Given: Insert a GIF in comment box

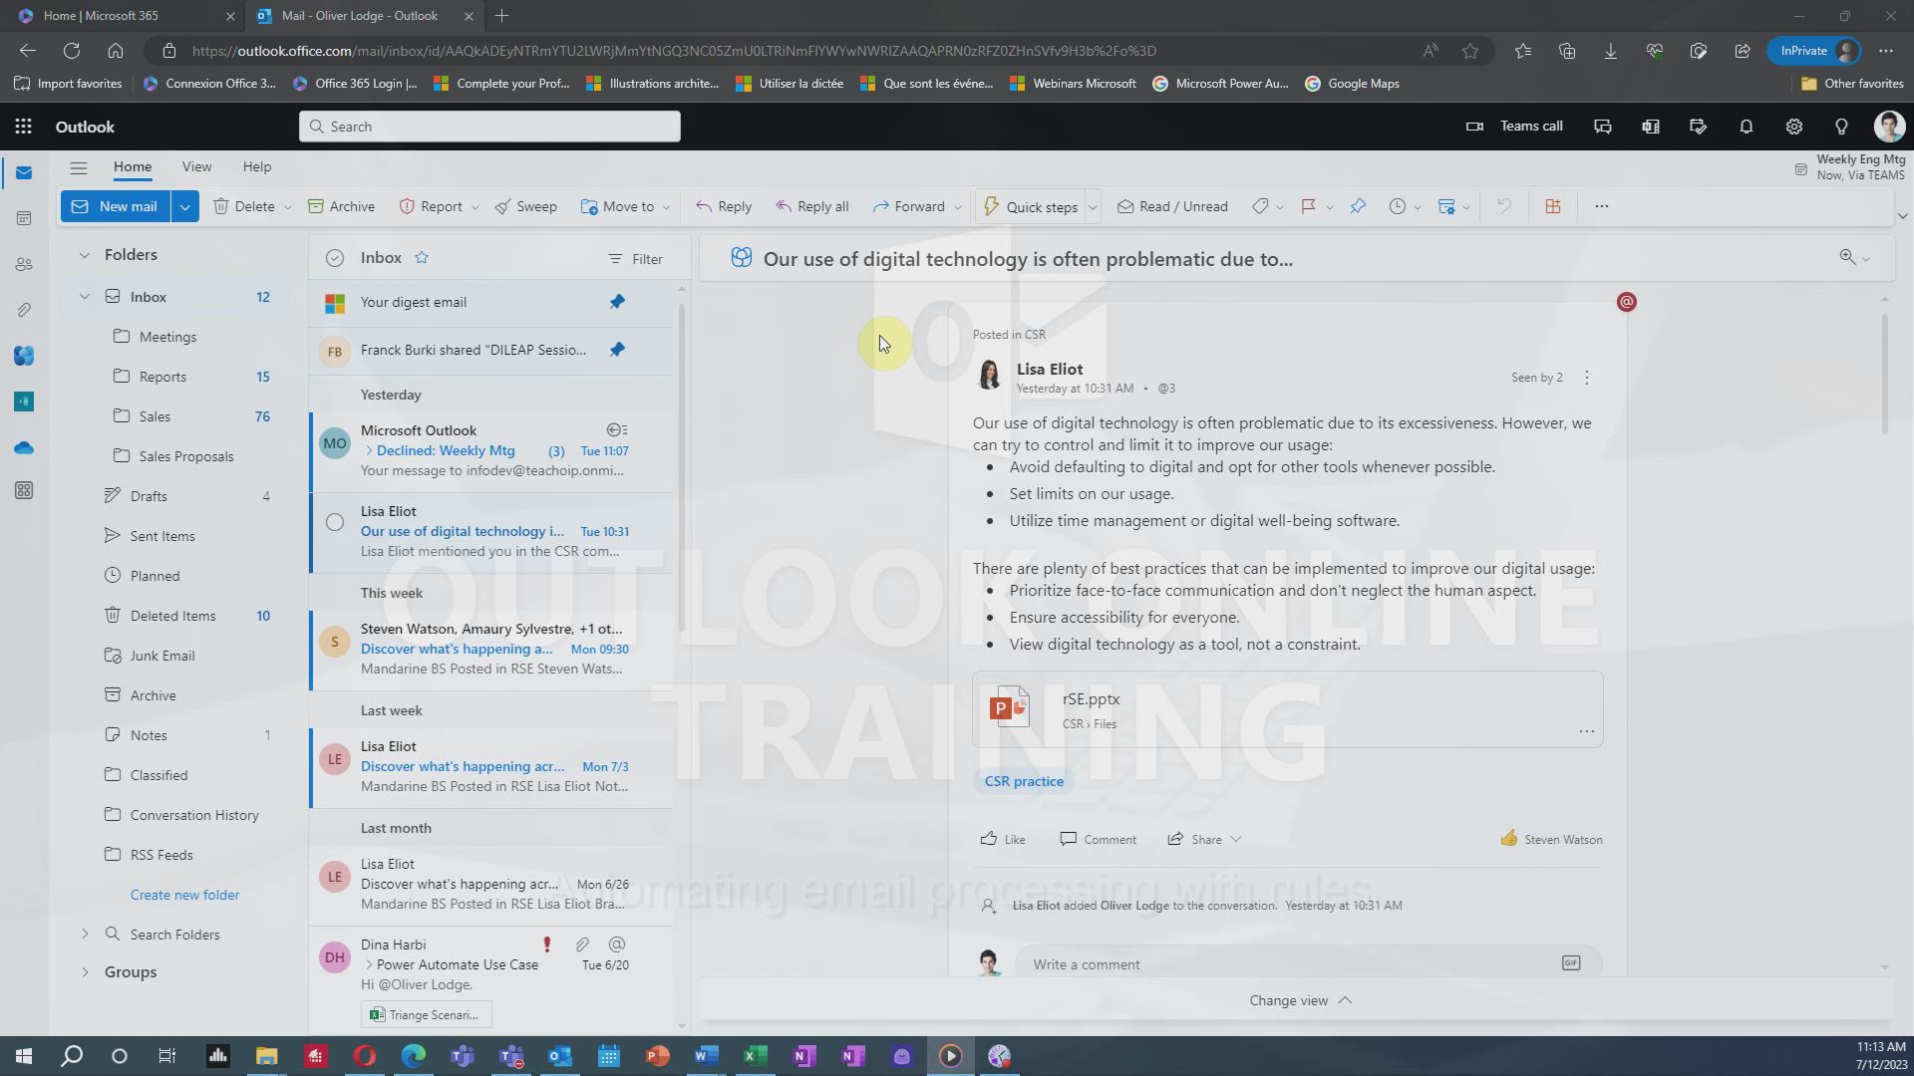Looking at the screenshot, I should 1571,962.
